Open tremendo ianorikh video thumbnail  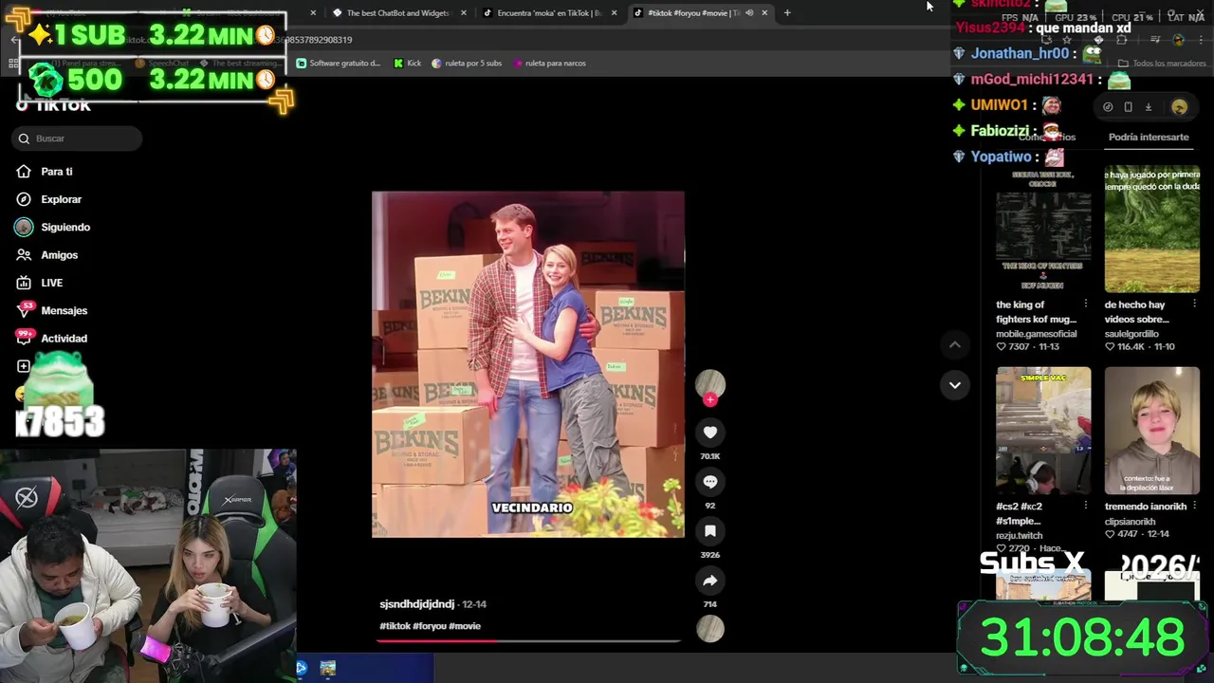(x=1151, y=431)
